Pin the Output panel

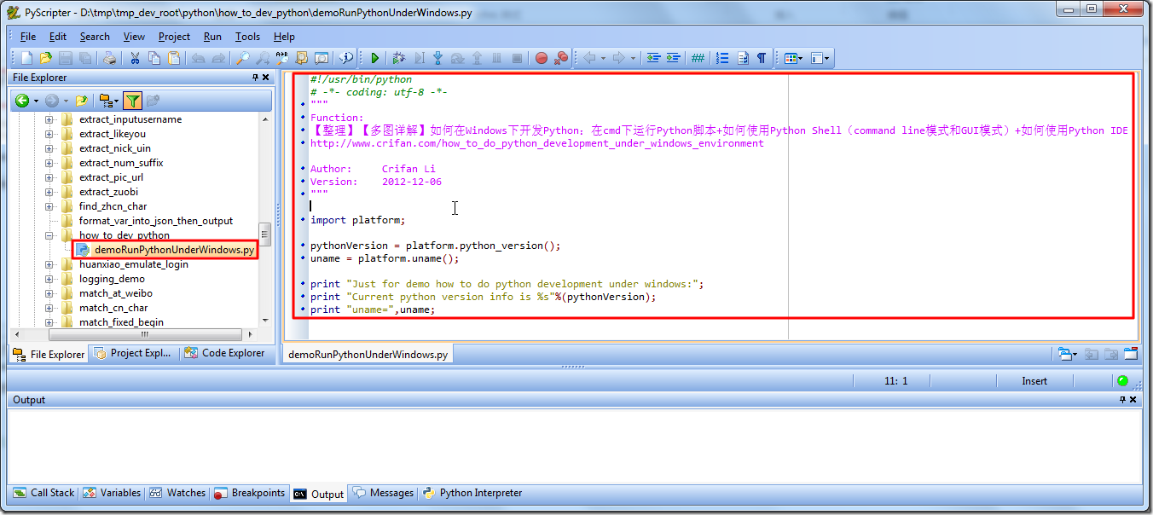[x=1122, y=400]
